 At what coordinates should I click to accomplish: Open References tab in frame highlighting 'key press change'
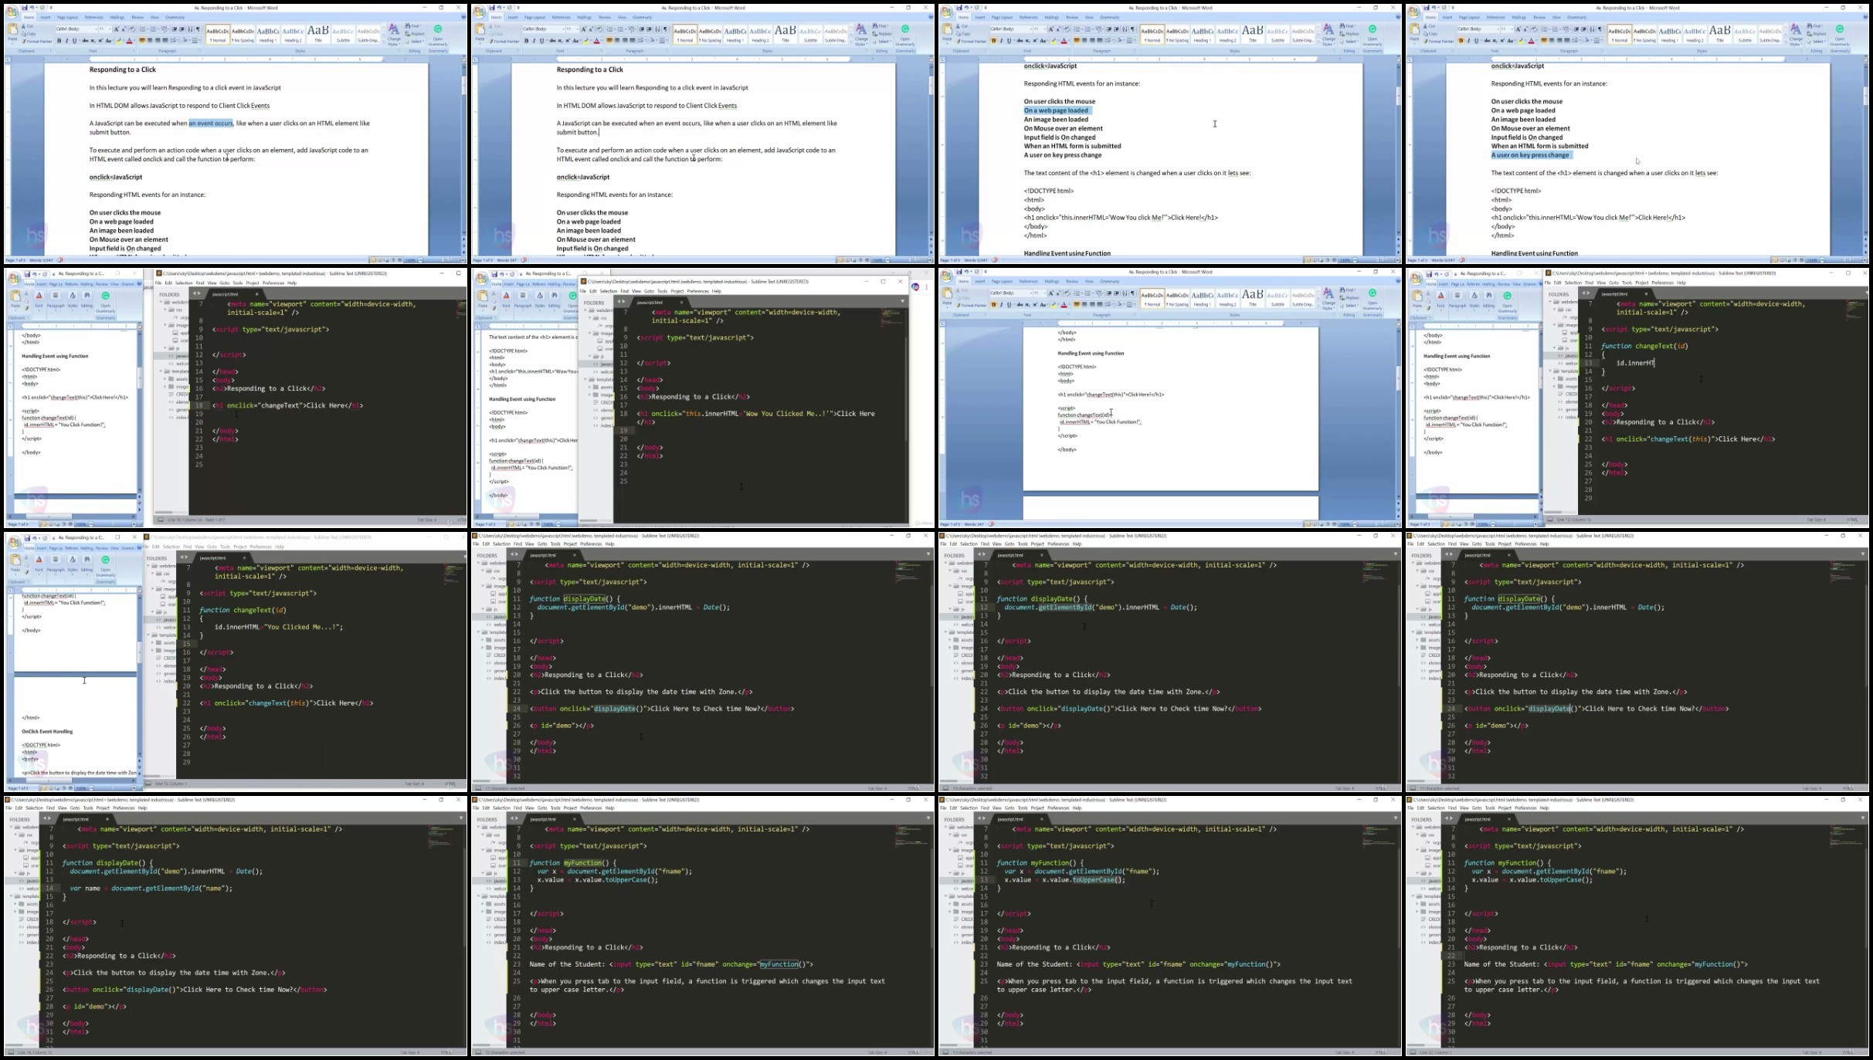click(x=1495, y=17)
